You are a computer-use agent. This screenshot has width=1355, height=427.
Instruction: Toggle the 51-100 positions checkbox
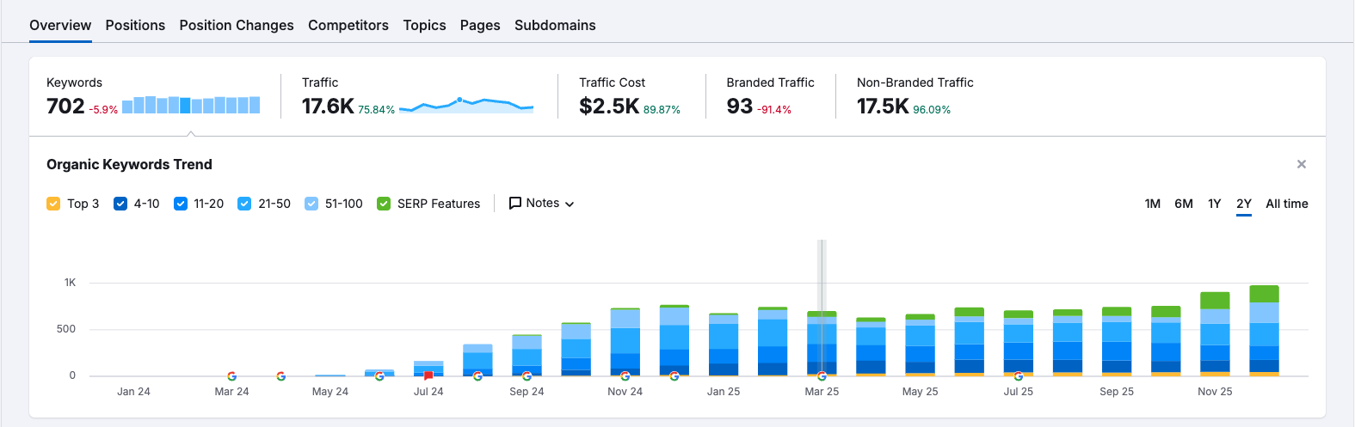tap(311, 204)
